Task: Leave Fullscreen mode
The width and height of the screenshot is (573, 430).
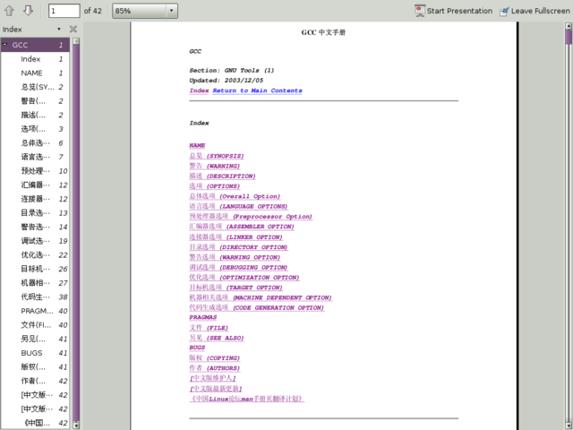Action: pyautogui.click(x=535, y=11)
